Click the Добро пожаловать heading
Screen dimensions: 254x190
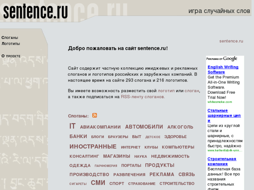(118, 48)
